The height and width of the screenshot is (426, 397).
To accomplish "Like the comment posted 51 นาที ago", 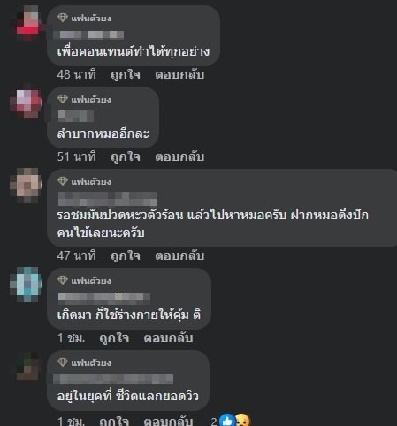I will click(126, 156).
